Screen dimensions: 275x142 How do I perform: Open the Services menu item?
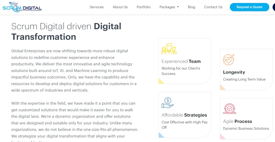[x=97, y=7]
